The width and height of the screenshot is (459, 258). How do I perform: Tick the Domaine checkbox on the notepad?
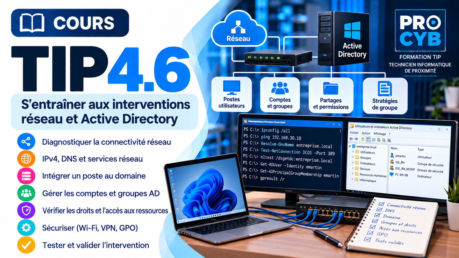[x=377, y=215]
